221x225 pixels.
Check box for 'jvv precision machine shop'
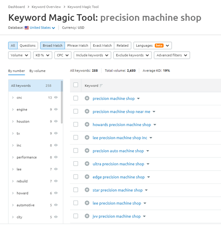76,216
